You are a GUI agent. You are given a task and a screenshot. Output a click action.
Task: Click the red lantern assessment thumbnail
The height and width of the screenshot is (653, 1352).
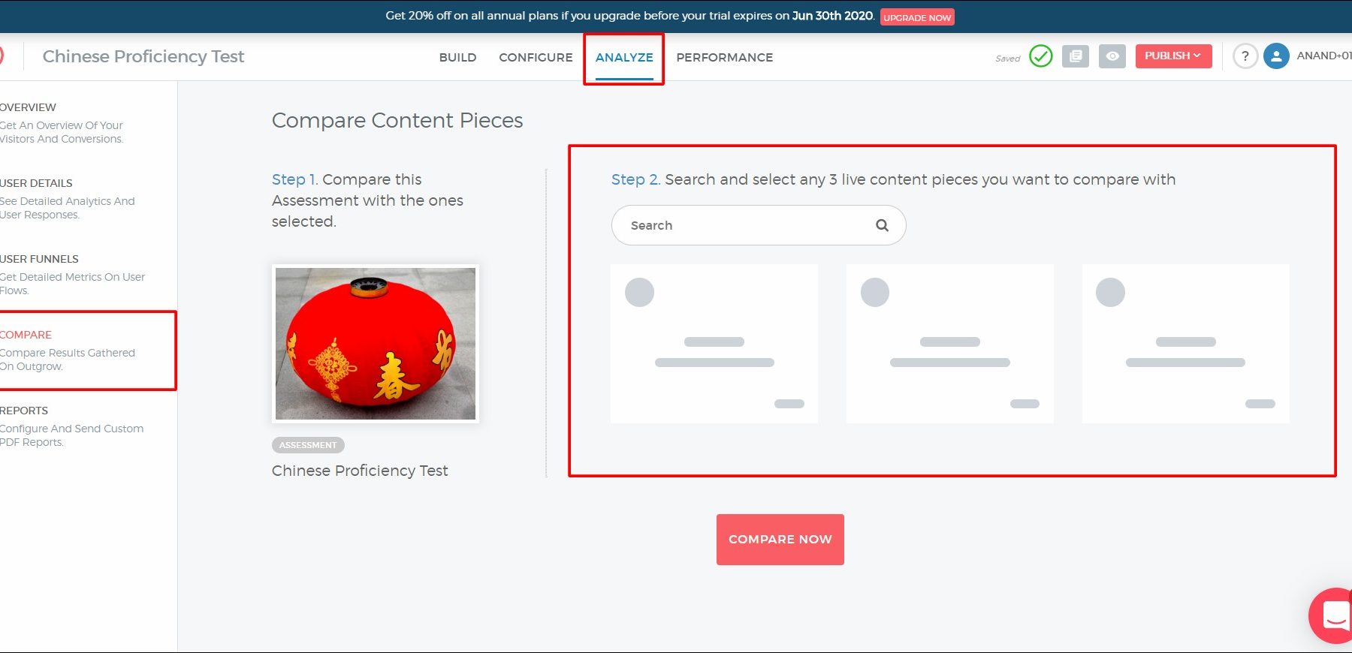tap(376, 344)
